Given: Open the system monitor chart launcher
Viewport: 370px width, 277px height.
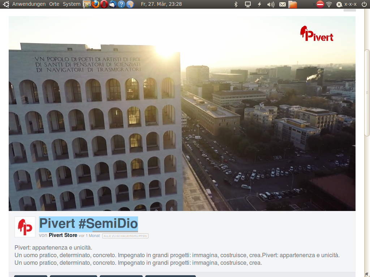Looking at the screenshot, I should point(87,4).
